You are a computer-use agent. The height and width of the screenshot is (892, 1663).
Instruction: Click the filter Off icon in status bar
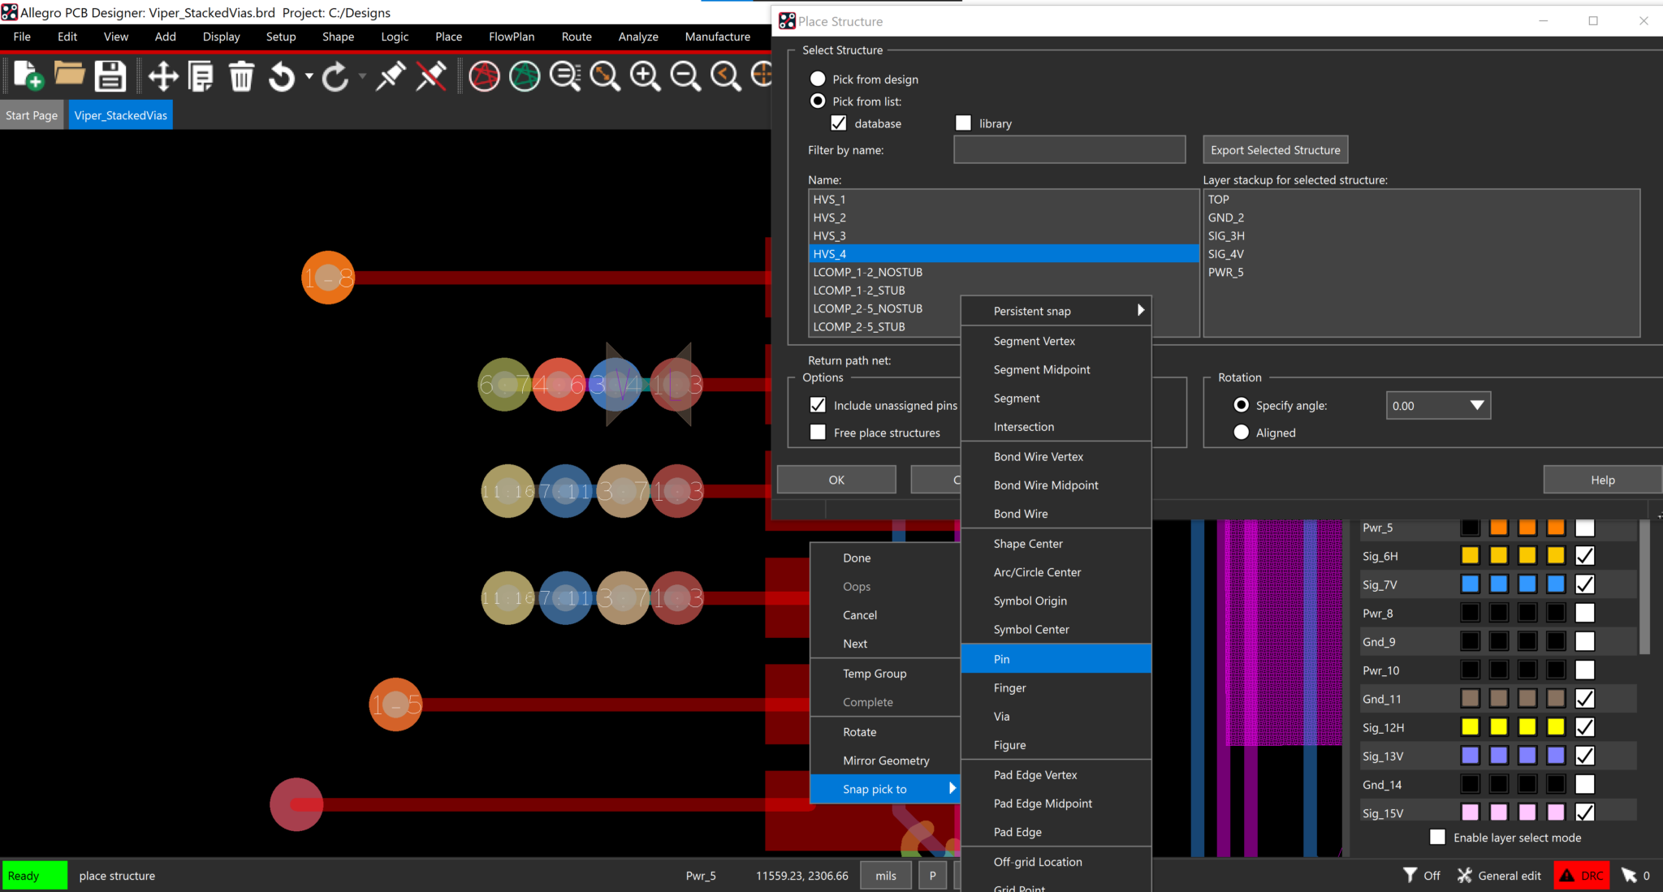coord(1421,875)
